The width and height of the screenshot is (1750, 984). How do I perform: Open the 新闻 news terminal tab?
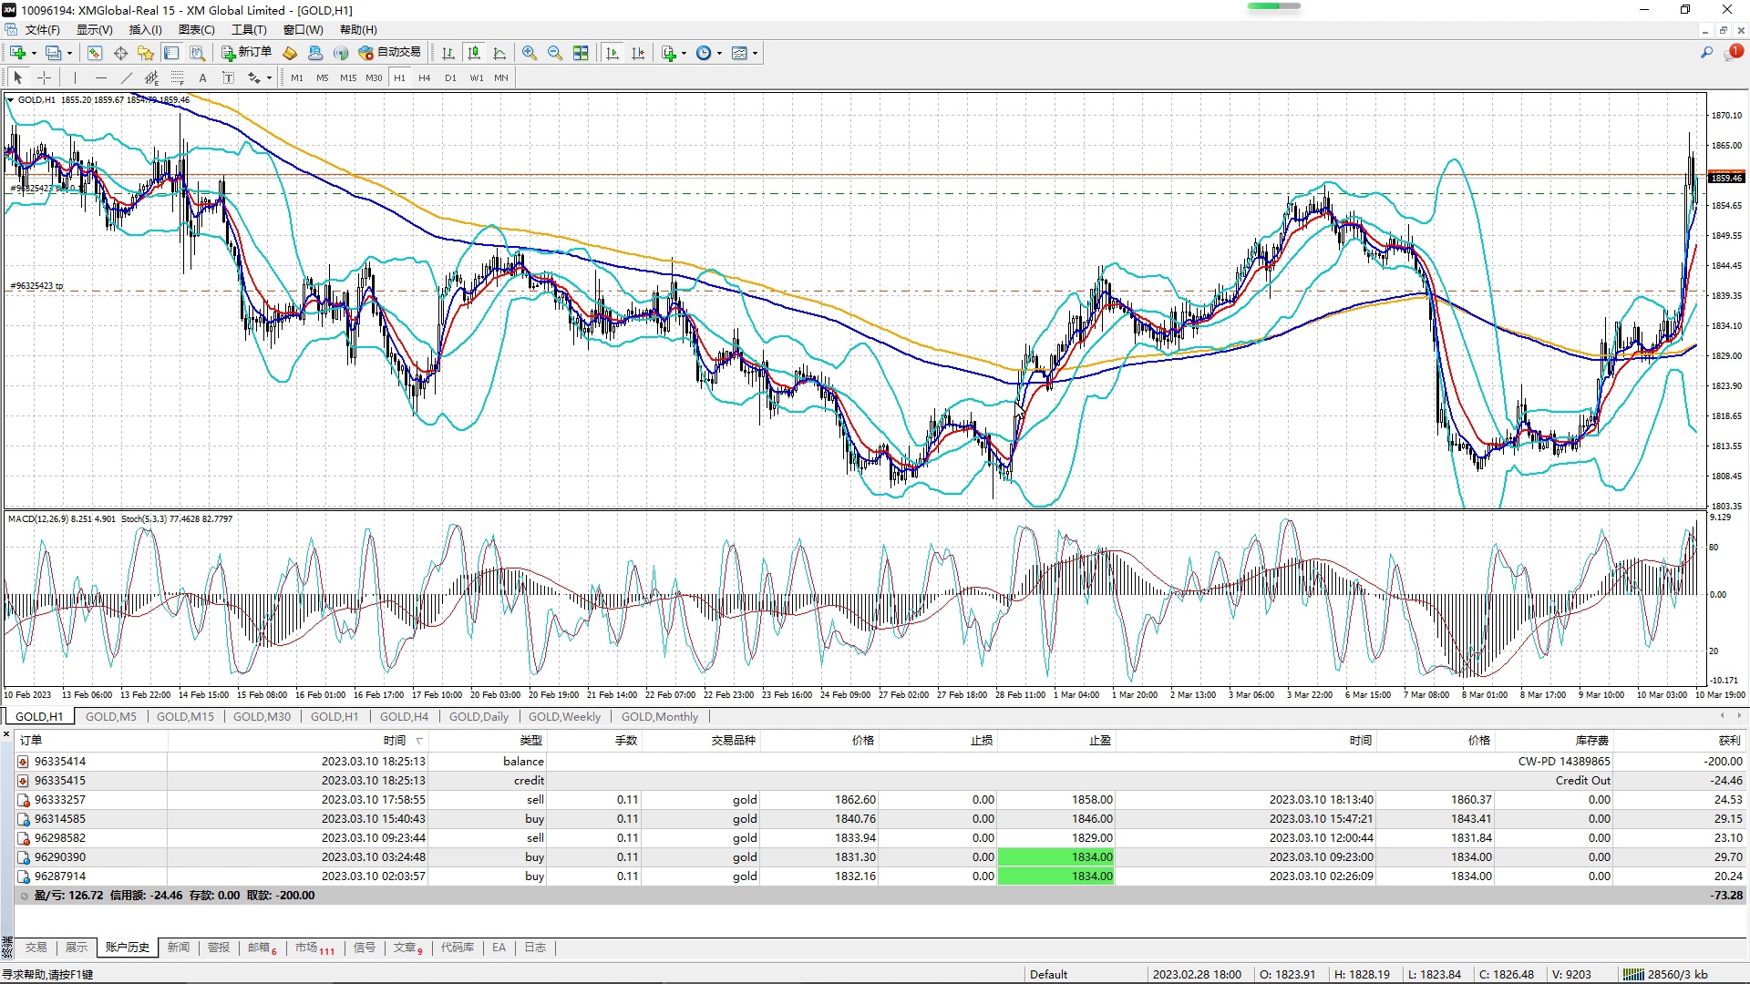click(179, 948)
